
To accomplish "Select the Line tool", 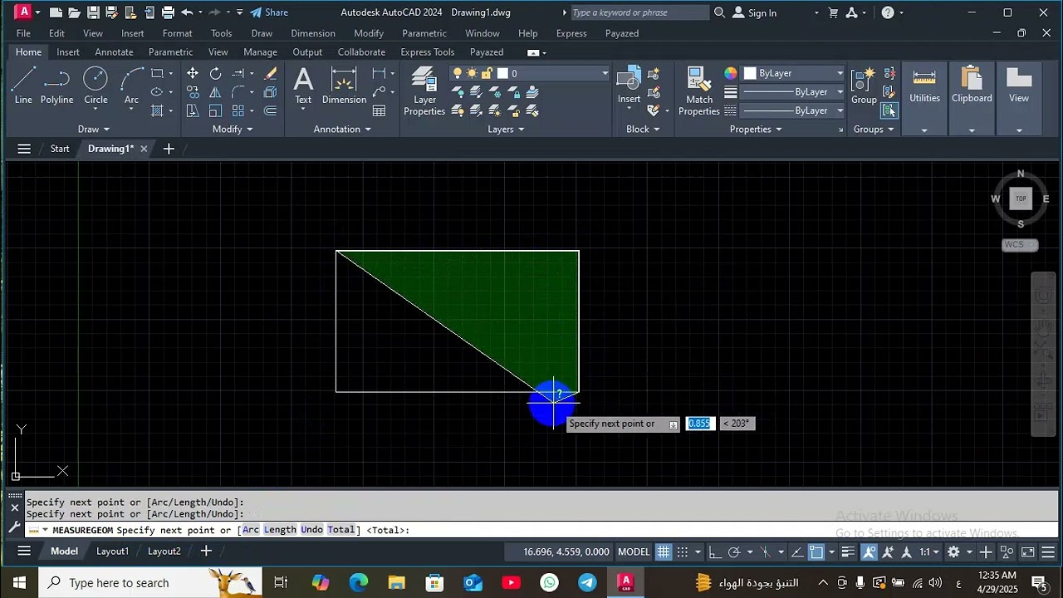I will (x=23, y=86).
